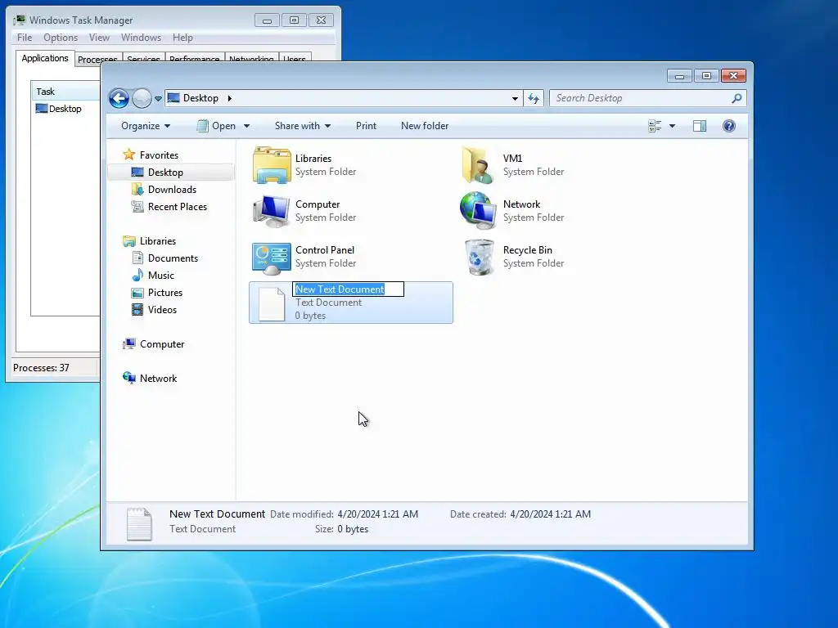Click the Open button in the toolbar
Image resolution: width=838 pixels, height=628 pixels.
coord(216,126)
